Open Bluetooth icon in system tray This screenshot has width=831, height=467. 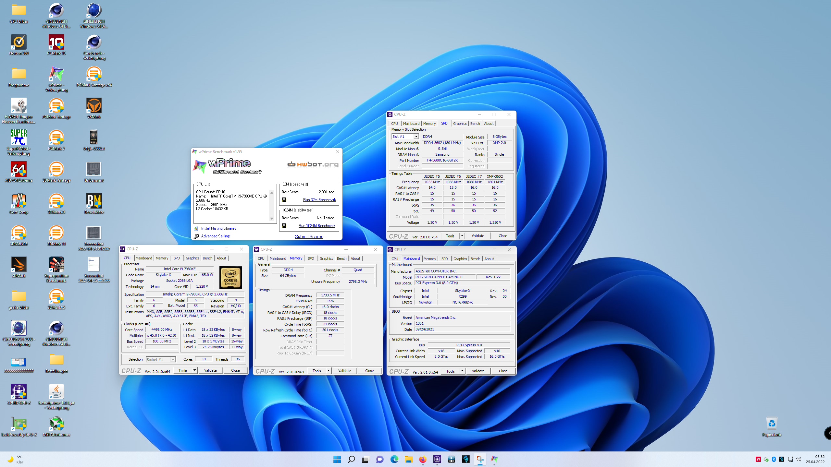click(x=774, y=459)
